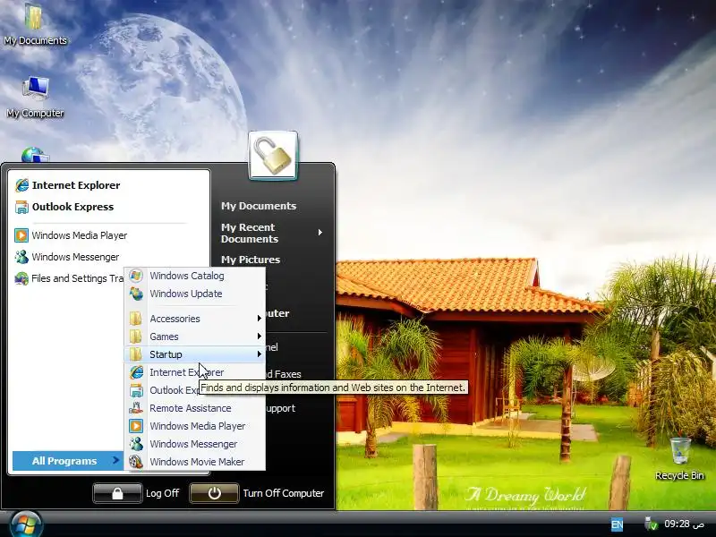Expand My Recent Documents arrow
Image resolution: width=716 pixels, height=537 pixels.
pos(320,233)
